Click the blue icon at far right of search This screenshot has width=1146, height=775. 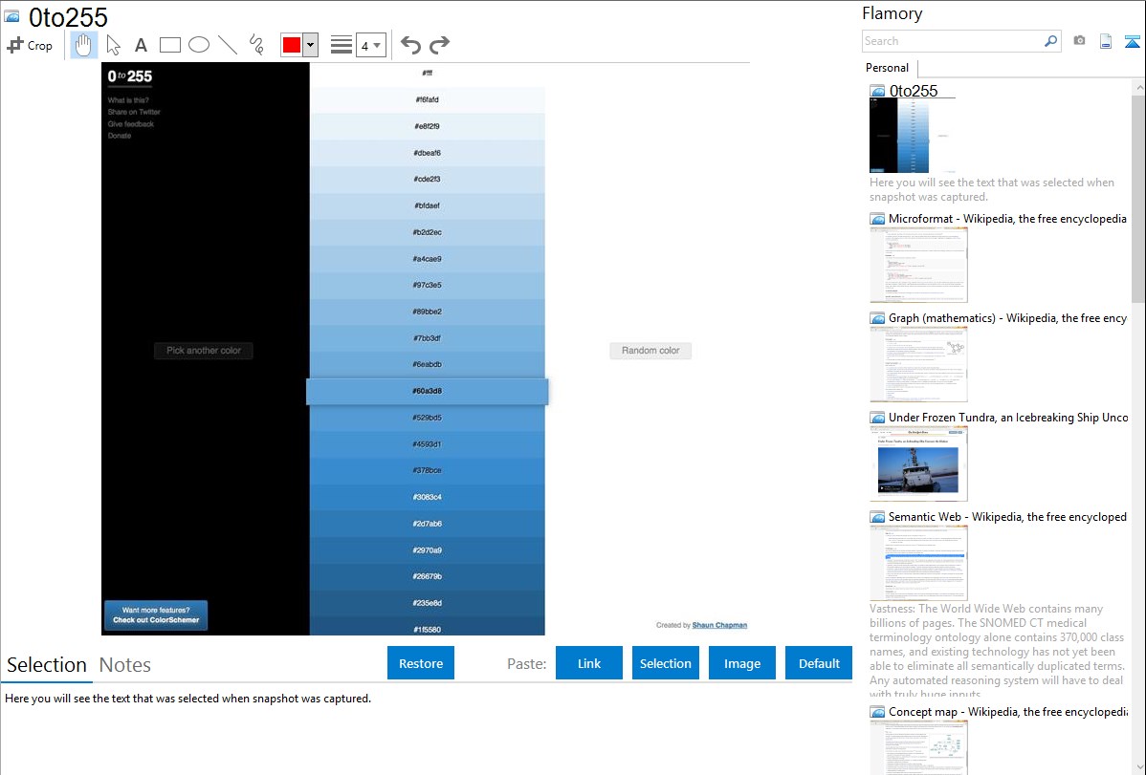1132,41
